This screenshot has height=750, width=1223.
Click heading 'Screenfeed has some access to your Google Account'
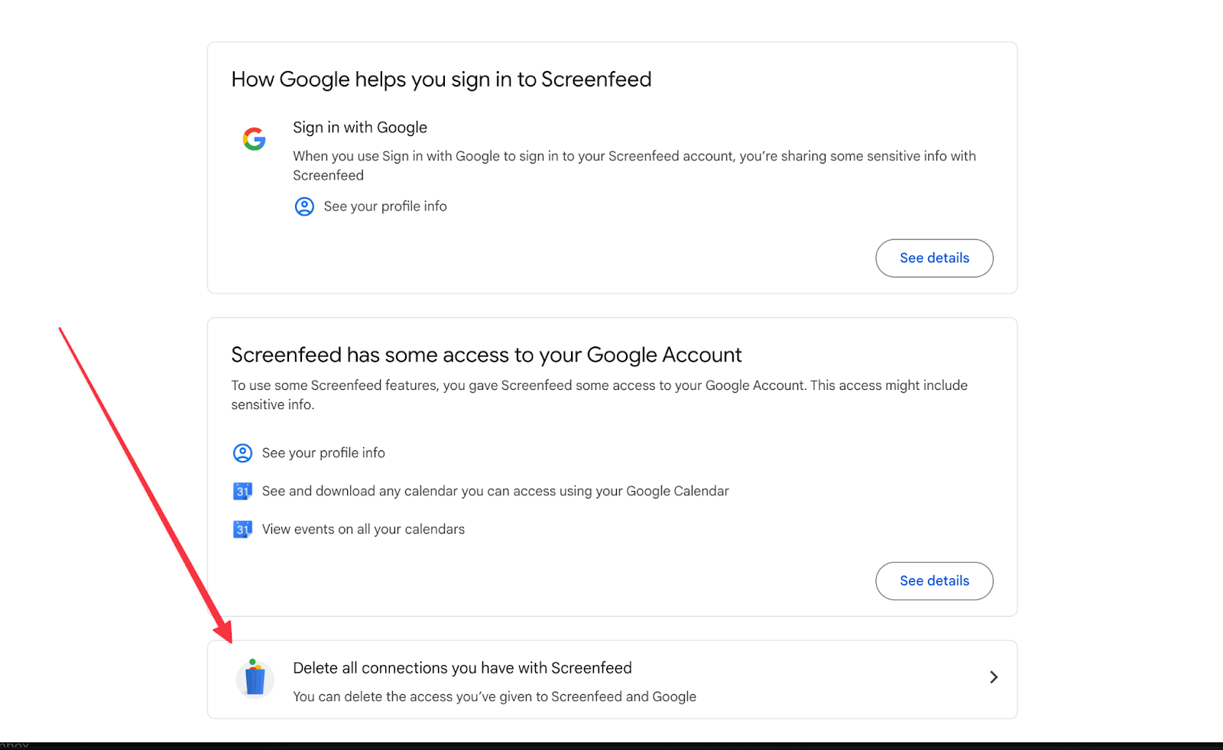click(x=486, y=355)
